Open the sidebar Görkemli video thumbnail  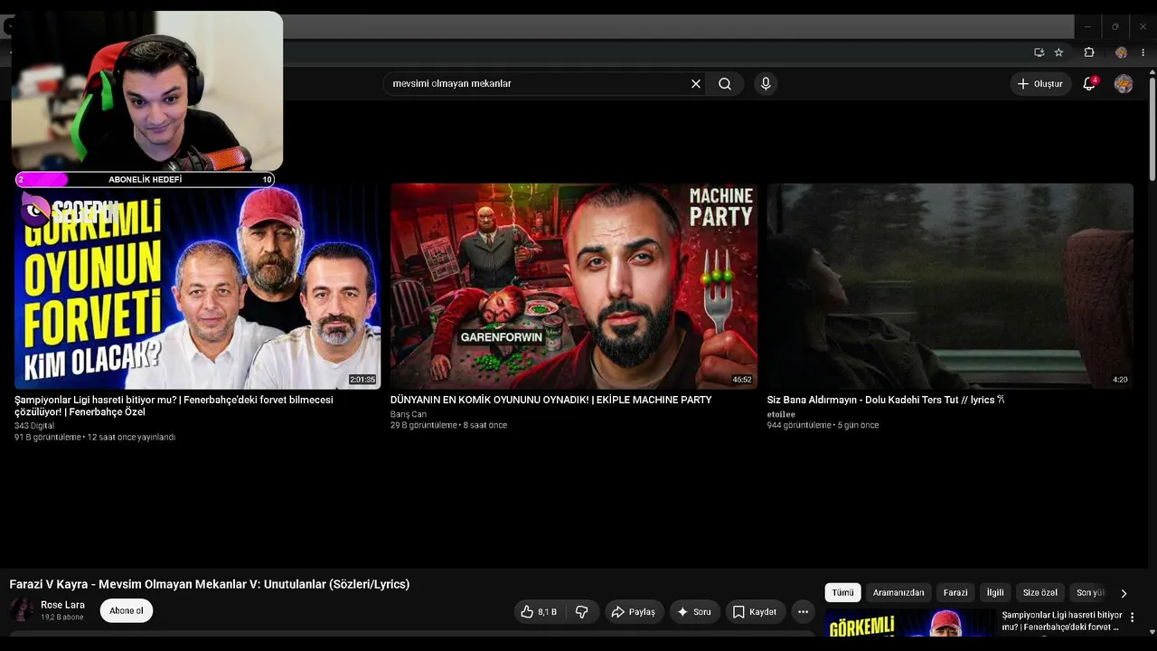click(909, 624)
